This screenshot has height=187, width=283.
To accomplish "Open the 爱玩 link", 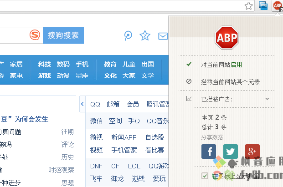I will pyautogui.click(x=159, y=179).
